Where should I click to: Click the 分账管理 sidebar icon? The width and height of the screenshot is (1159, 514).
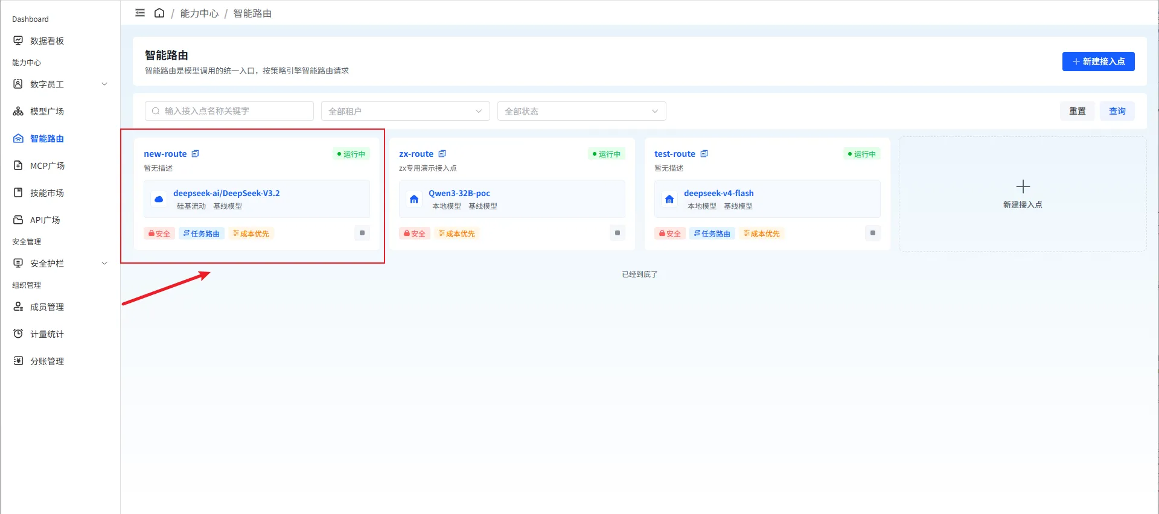point(18,361)
